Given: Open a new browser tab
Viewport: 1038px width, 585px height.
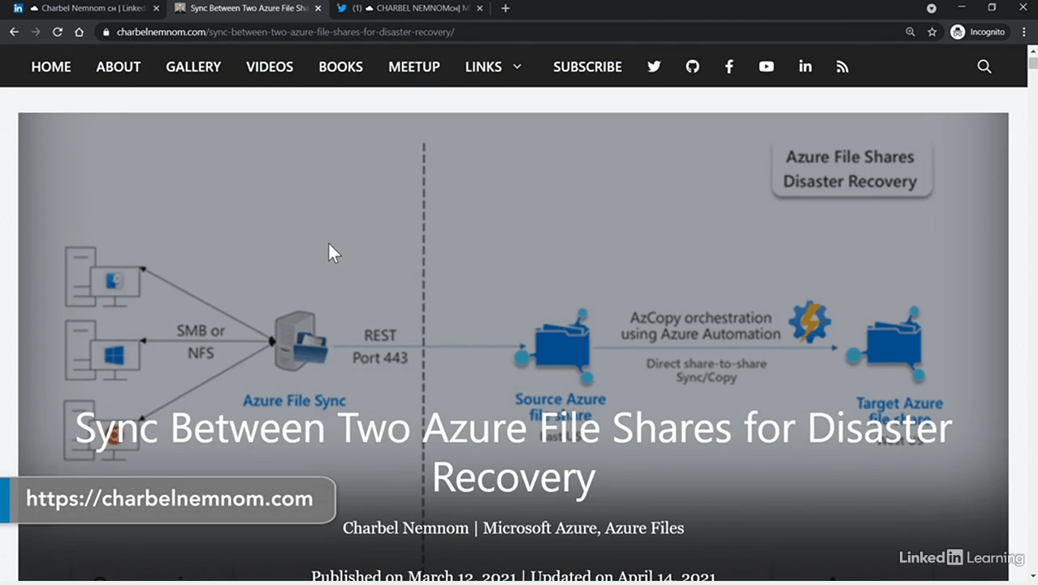Looking at the screenshot, I should pos(505,8).
